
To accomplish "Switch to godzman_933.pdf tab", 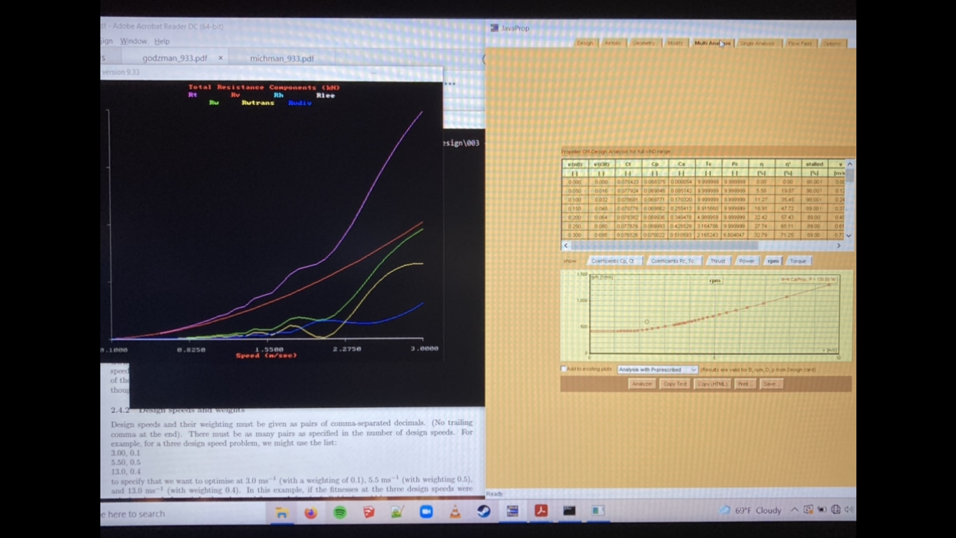I will [x=175, y=58].
